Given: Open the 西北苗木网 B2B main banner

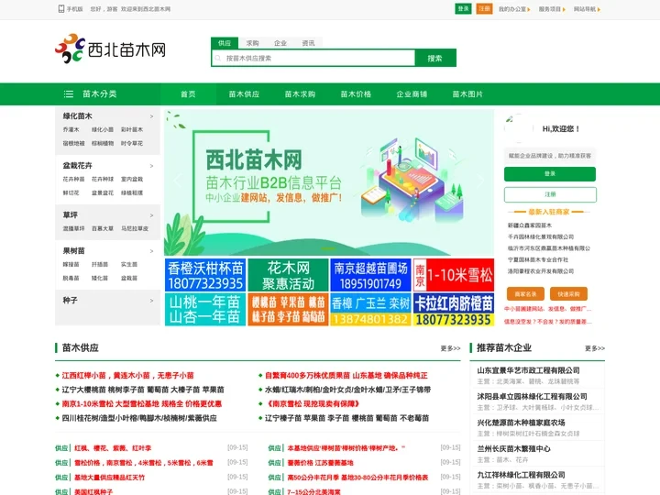Looking at the screenshot, I should [x=329, y=182].
